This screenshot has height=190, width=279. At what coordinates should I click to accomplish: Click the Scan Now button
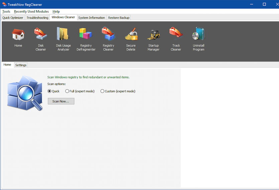coord(61,101)
